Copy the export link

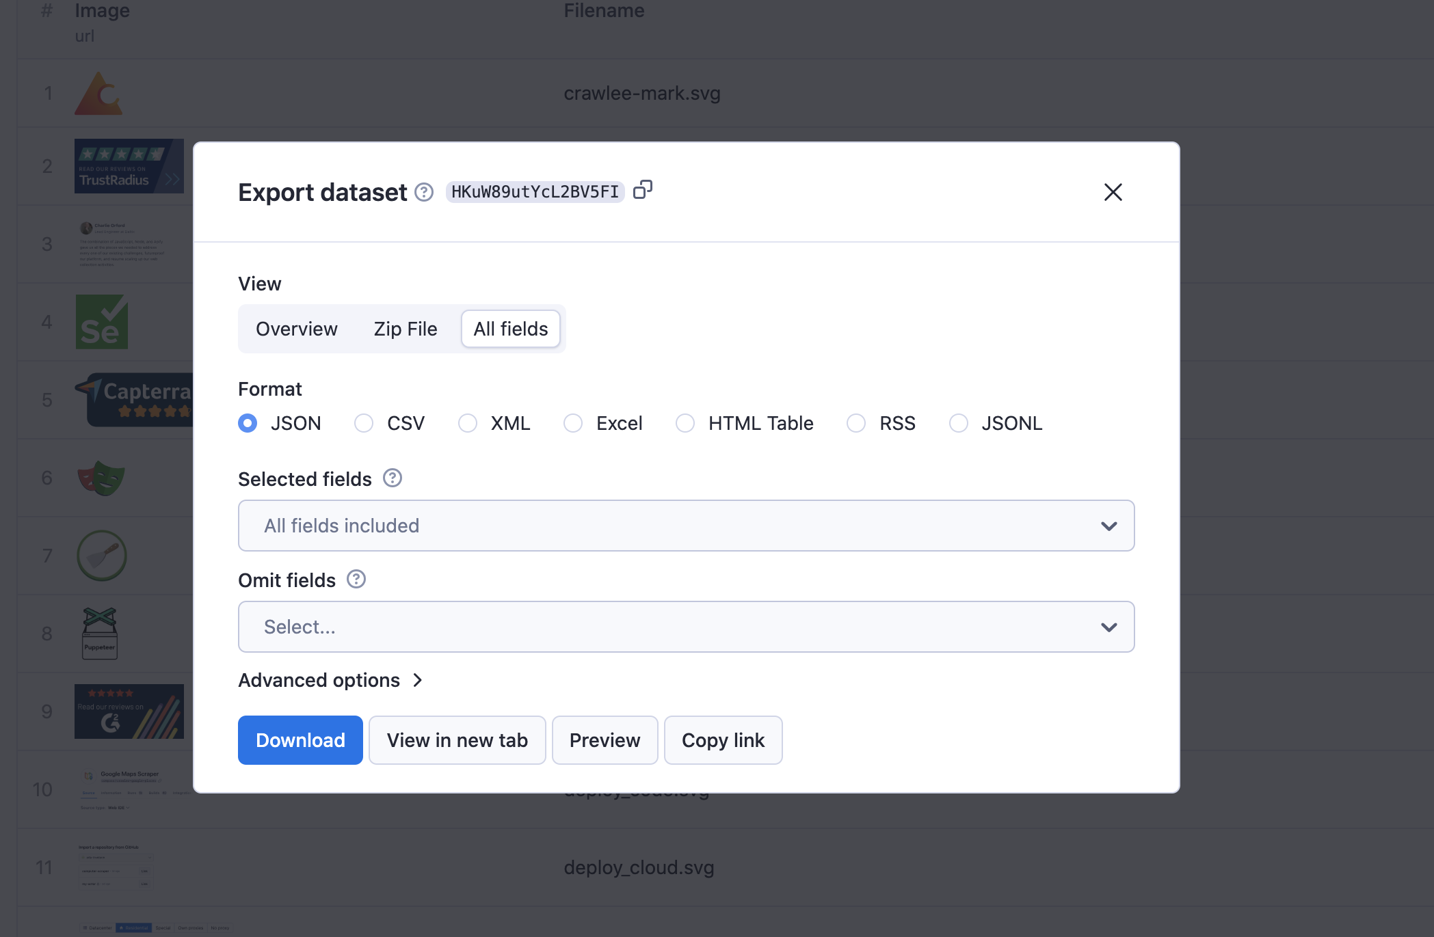point(723,740)
